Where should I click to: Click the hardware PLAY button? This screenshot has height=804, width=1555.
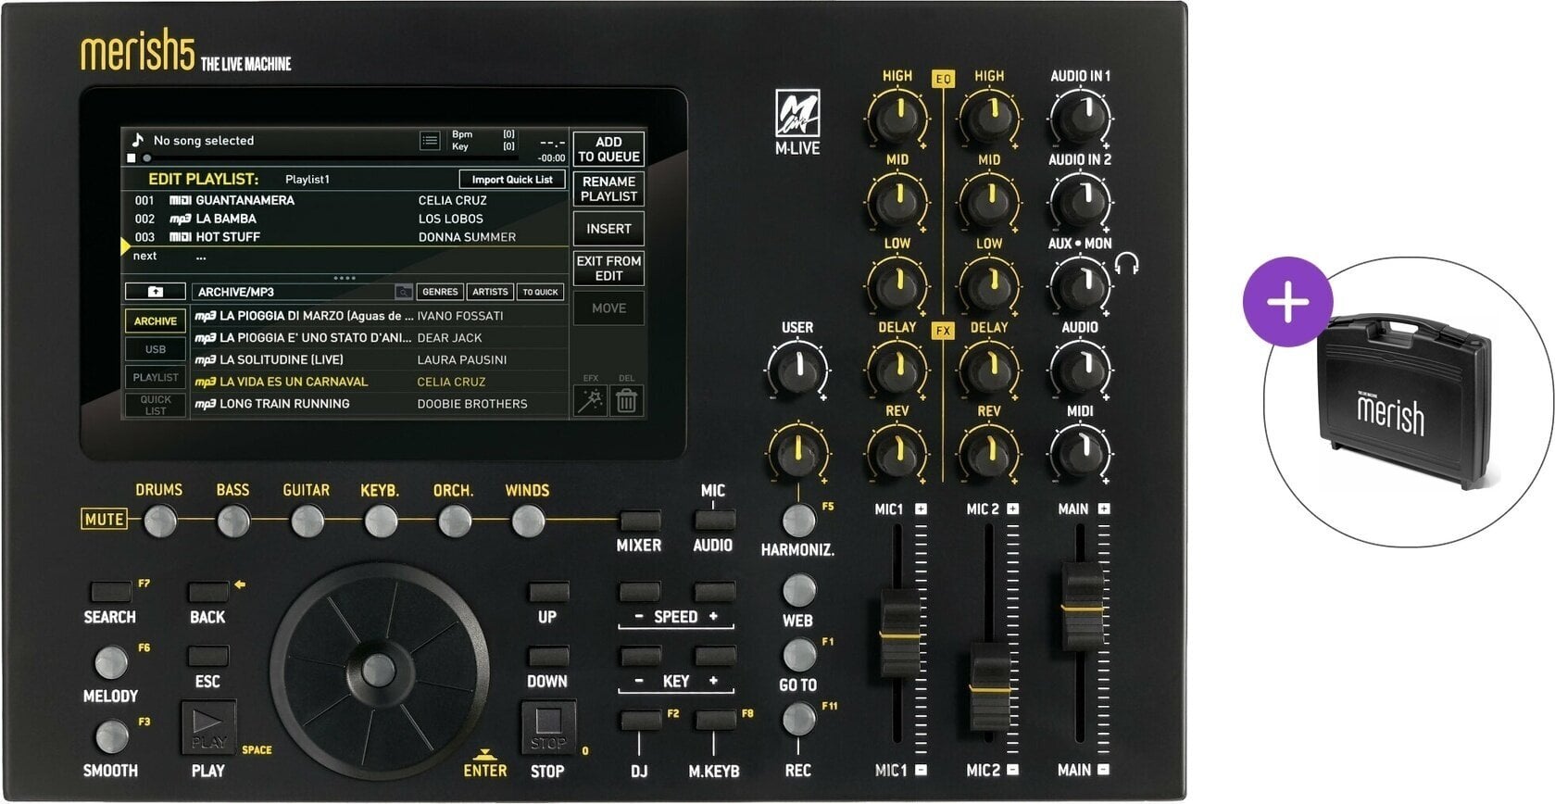coord(207,727)
